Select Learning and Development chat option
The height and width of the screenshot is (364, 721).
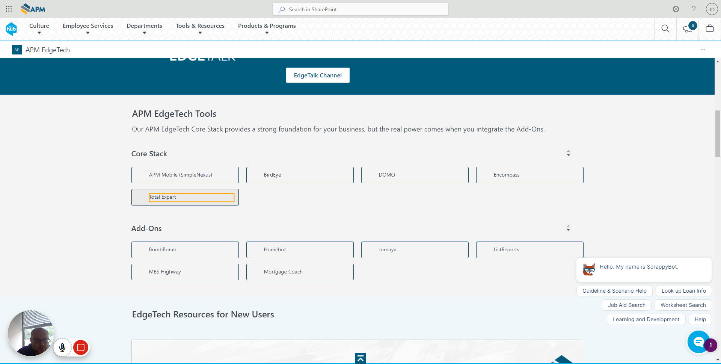pos(646,319)
